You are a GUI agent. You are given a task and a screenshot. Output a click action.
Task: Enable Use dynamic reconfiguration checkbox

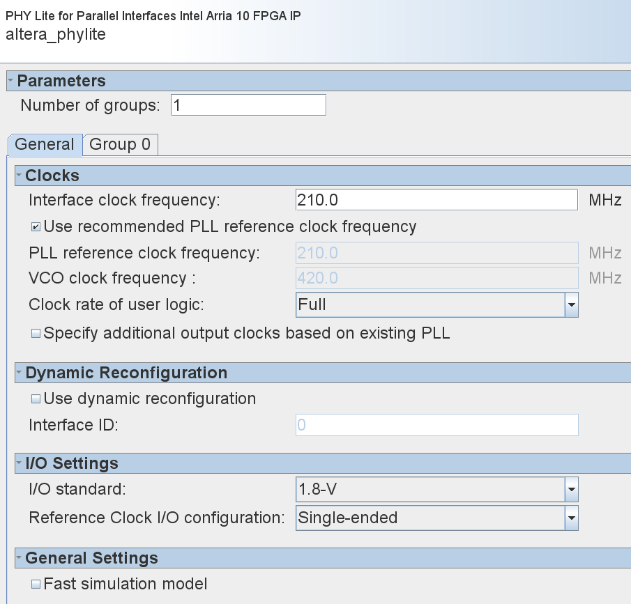tap(36, 399)
